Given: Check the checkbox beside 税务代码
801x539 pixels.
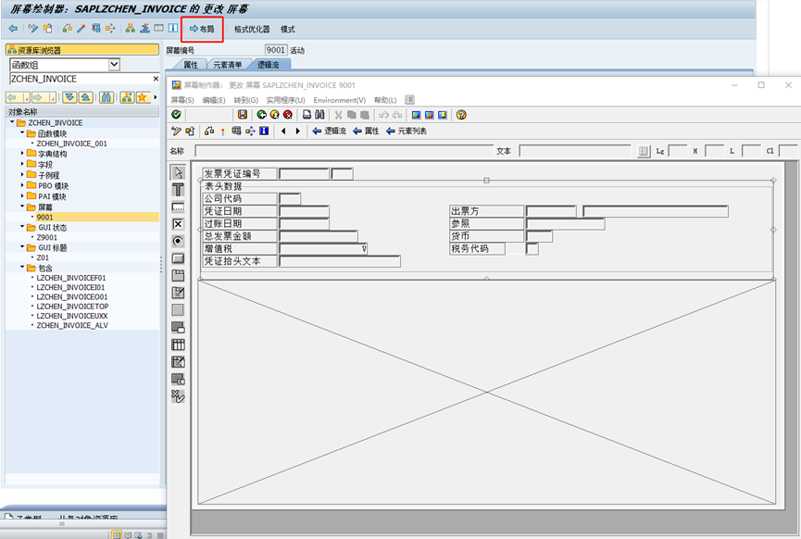Looking at the screenshot, I should pos(531,248).
